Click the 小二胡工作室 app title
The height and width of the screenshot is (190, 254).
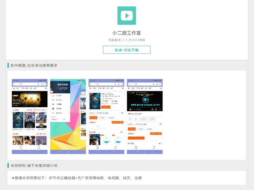127,33
